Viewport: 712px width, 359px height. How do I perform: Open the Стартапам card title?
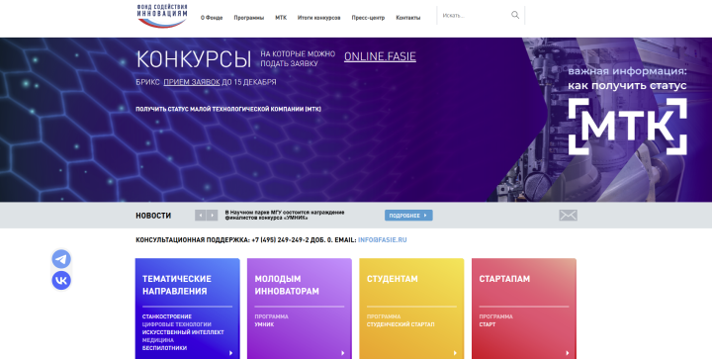click(x=504, y=279)
